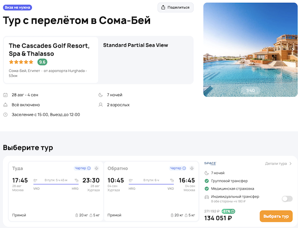Enable the Индивидуальный трансфер toggle
This screenshot has height=228, width=298.
[287, 199]
